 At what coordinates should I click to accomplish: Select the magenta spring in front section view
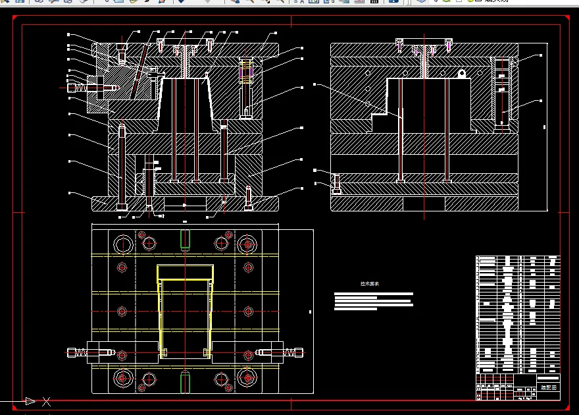coord(245,72)
